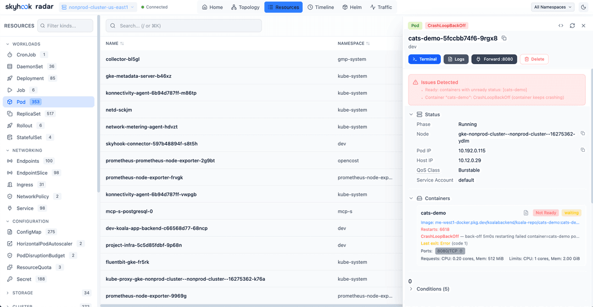
Task: Open Terminal for the pod
Action: pos(424,59)
